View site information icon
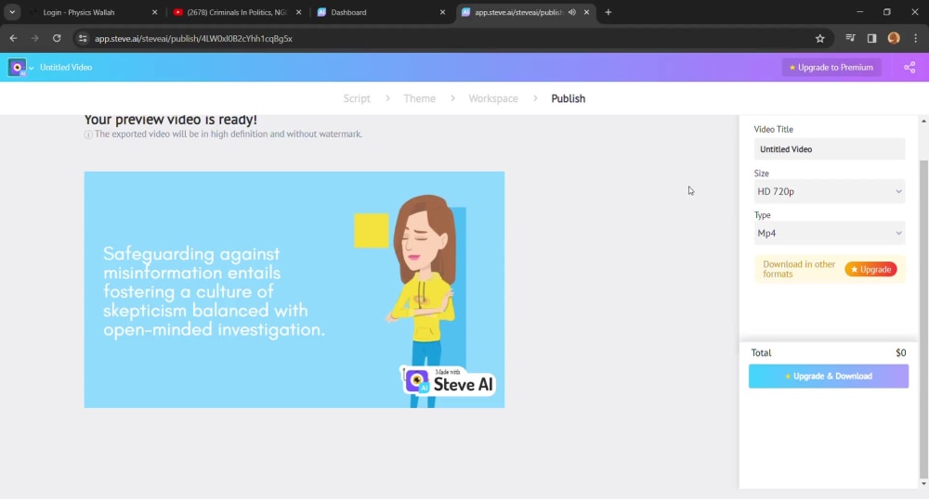929x499 pixels. point(83,38)
